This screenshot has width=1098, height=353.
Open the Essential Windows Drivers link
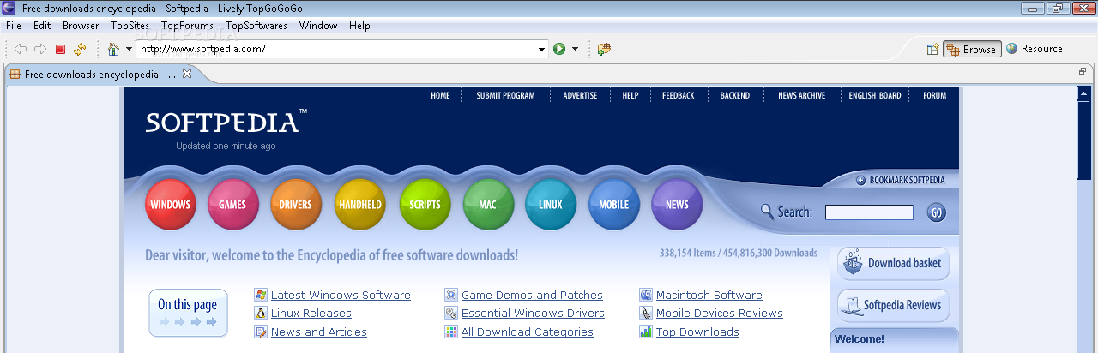point(533,314)
